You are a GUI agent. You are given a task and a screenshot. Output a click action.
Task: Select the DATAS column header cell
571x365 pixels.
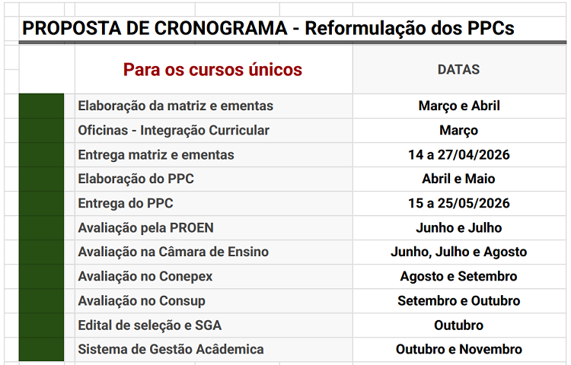pos(458,70)
